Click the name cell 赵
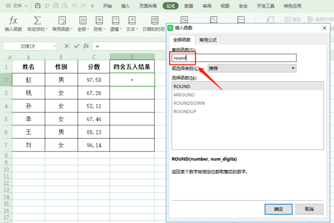 click(28, 80)
